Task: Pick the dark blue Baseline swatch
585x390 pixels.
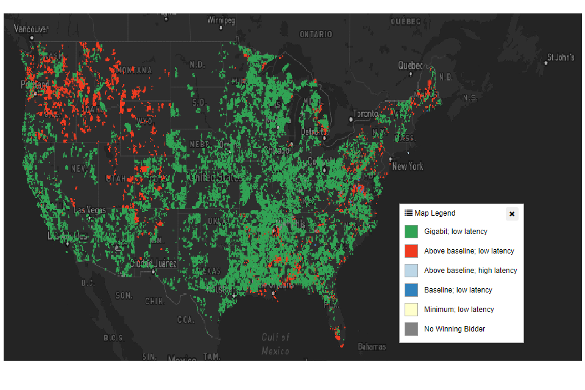Action: pos(411,290)
